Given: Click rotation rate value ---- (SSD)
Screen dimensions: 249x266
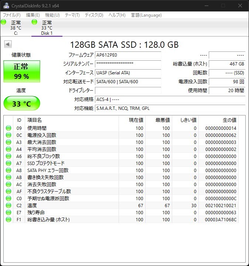Looking at the screenshot, I should 227,73.
